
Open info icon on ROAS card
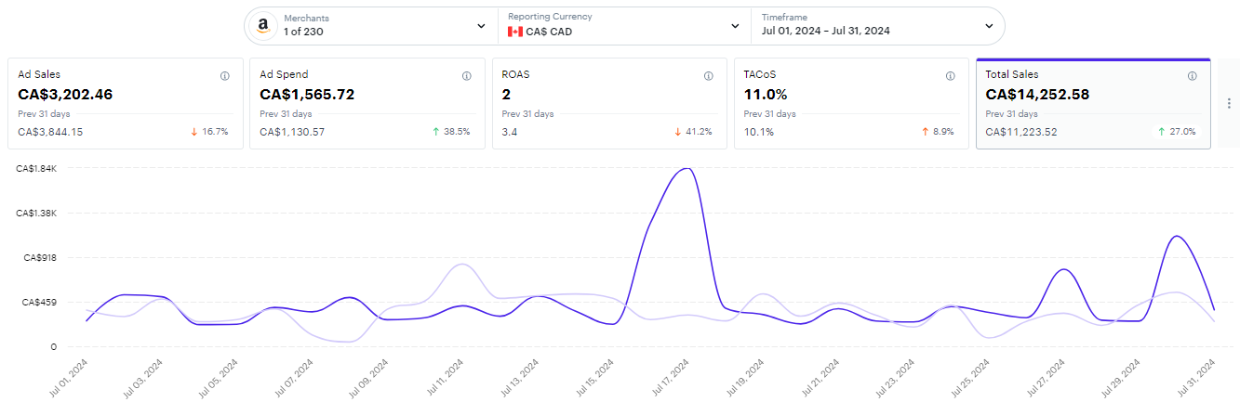[x=709, y=76]
